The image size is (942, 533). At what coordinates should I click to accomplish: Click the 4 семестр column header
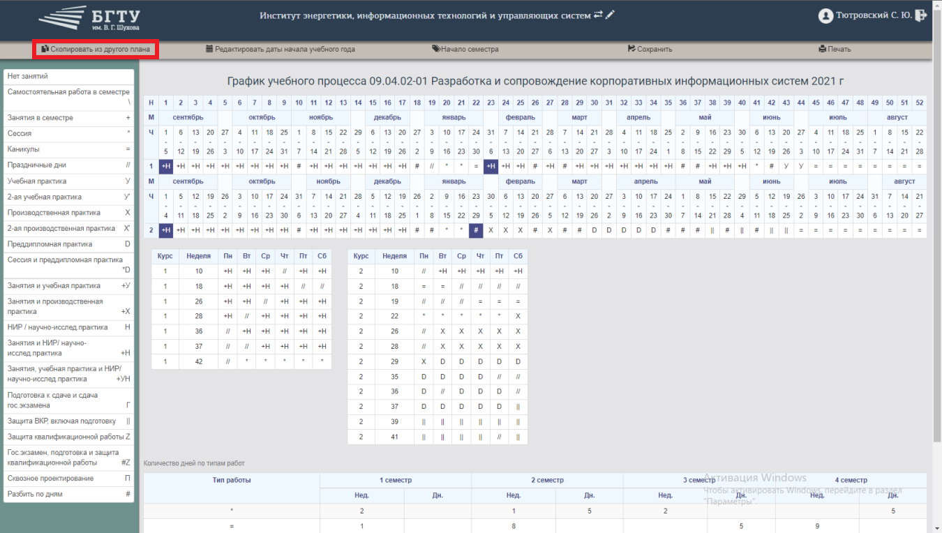click(851, 480)
